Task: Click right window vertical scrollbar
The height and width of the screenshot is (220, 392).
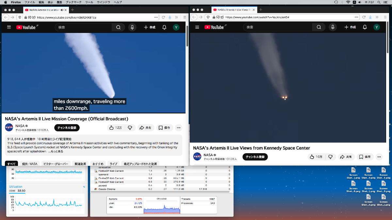Action: (388, 38)
